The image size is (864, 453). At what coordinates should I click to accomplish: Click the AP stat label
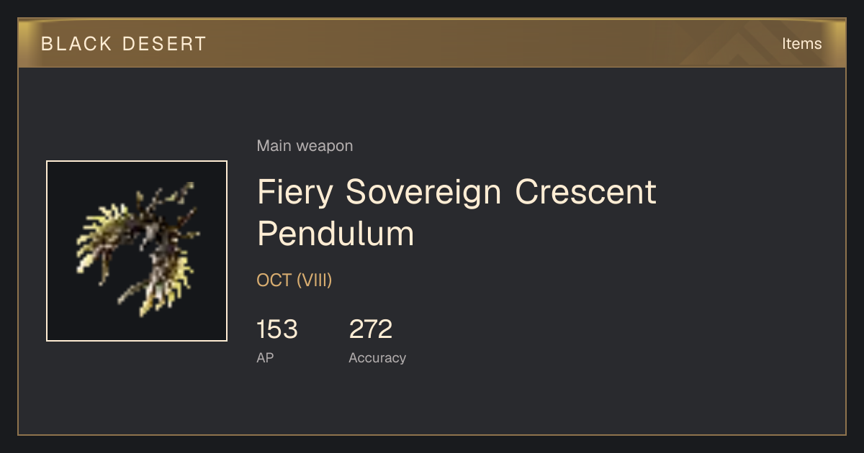[x=265, y=357]
